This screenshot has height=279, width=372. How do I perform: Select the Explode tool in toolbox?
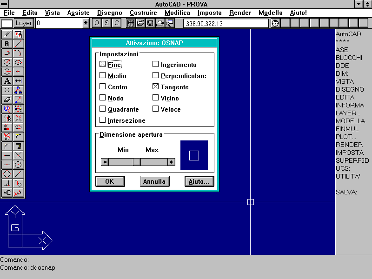click(18, 118)
